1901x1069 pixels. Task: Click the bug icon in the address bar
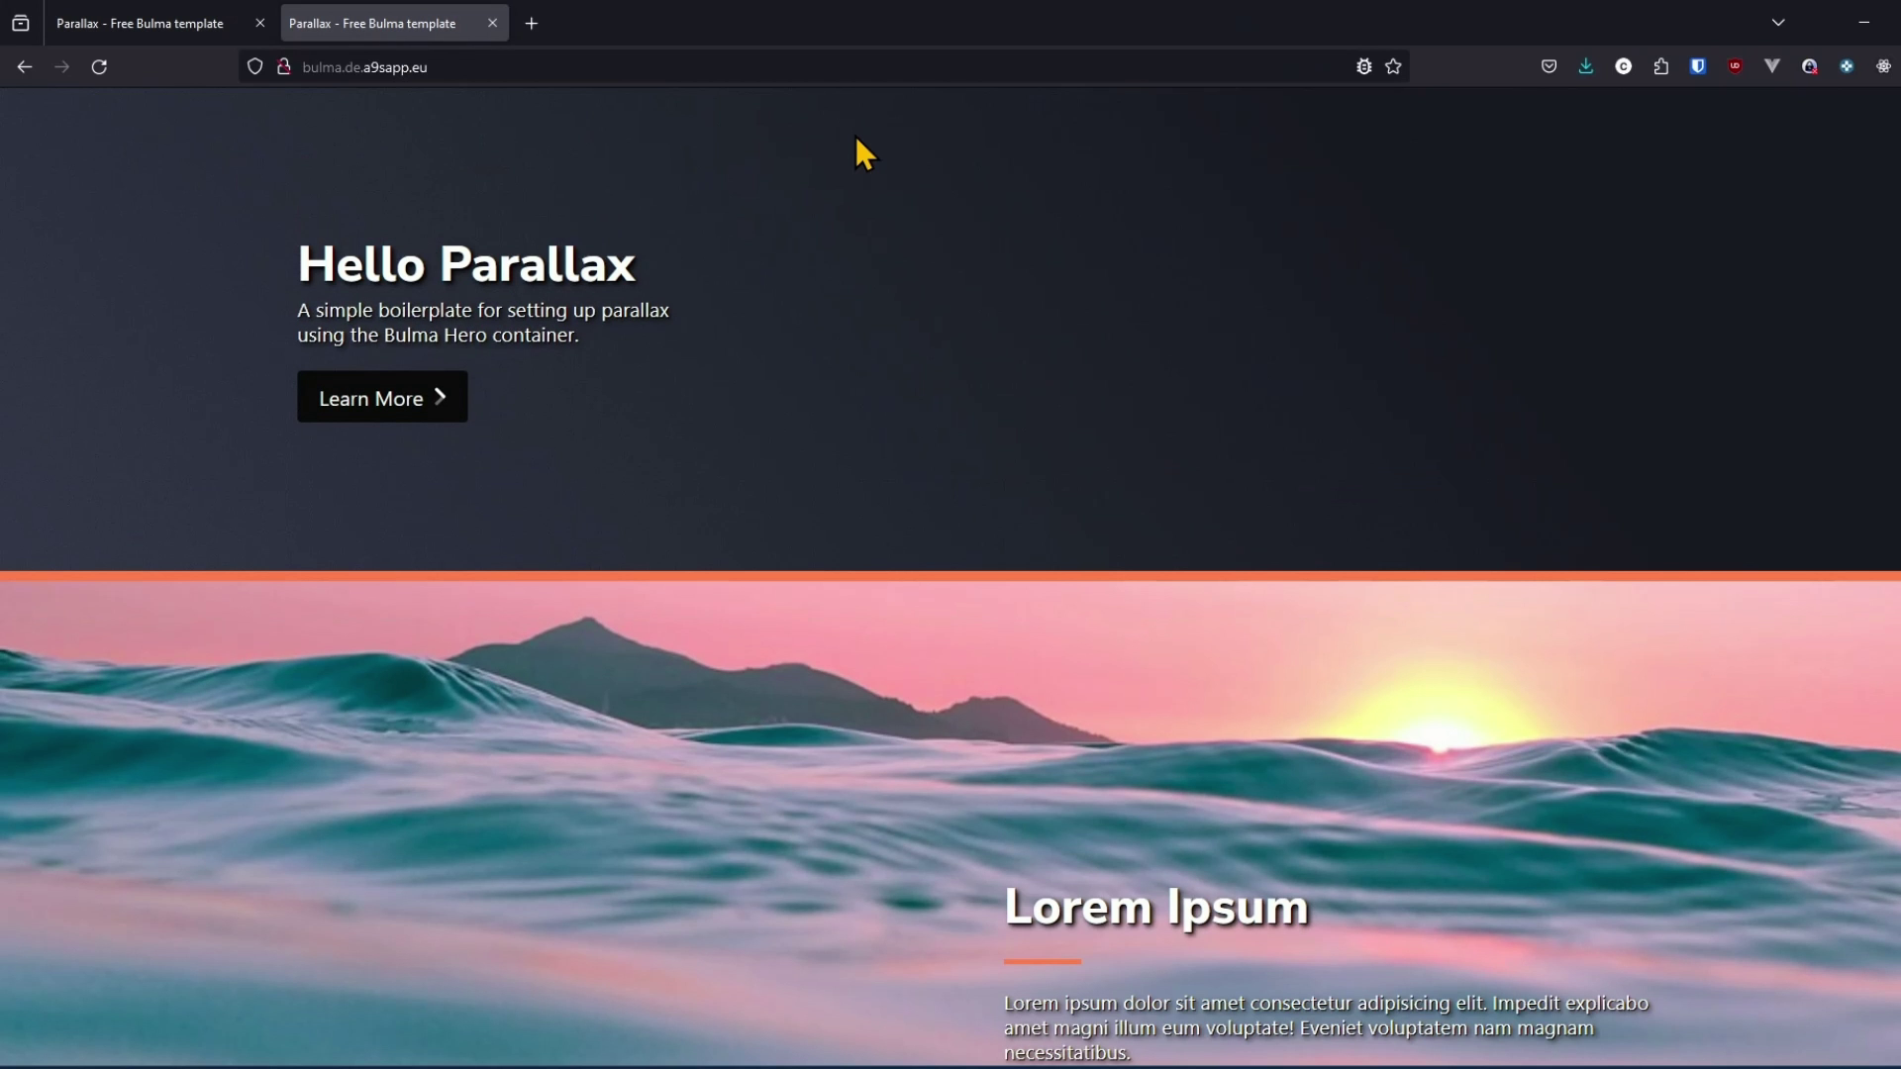pos(1363,66)
